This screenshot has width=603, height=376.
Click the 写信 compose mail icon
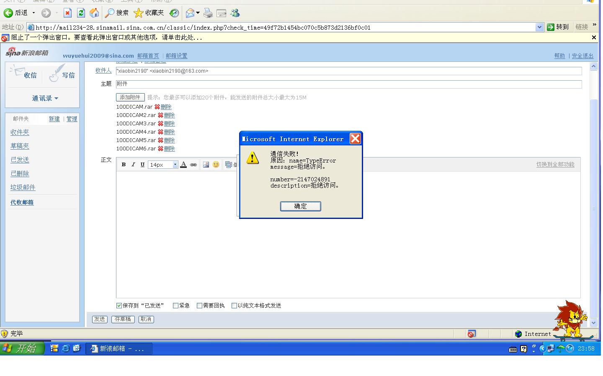(62, 74)
